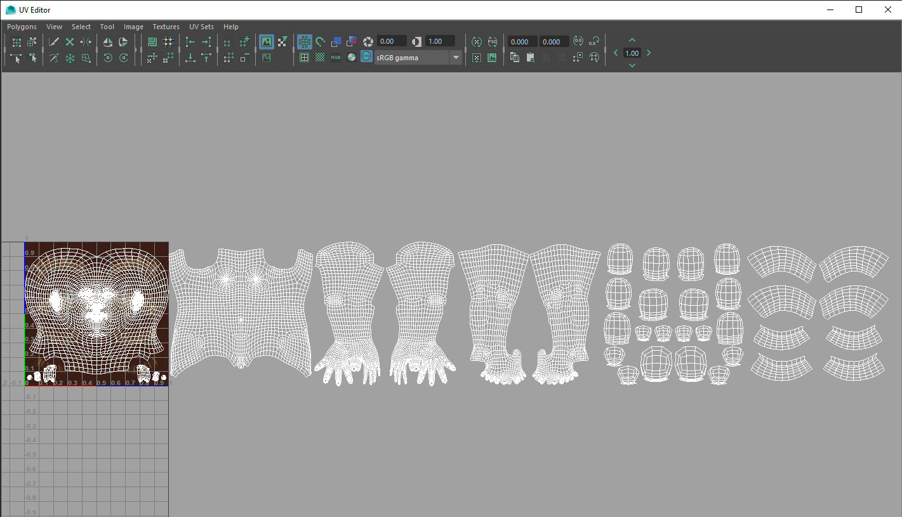
Task: Click the Layout UVs icon
Action: click(x=152, y=42)
